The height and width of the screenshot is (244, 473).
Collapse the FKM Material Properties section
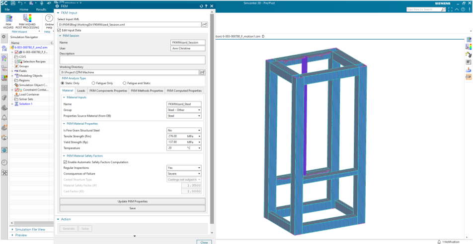[65, 124]
